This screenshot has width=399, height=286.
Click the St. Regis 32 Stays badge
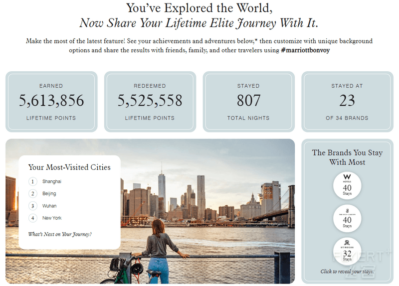(347, 251)
